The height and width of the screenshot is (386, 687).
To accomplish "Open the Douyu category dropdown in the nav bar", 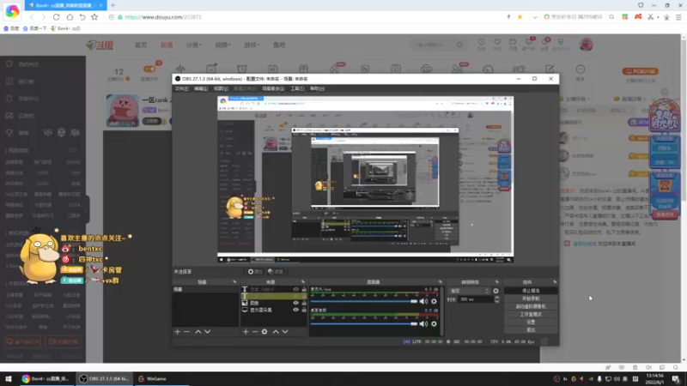I will (194, 45).
